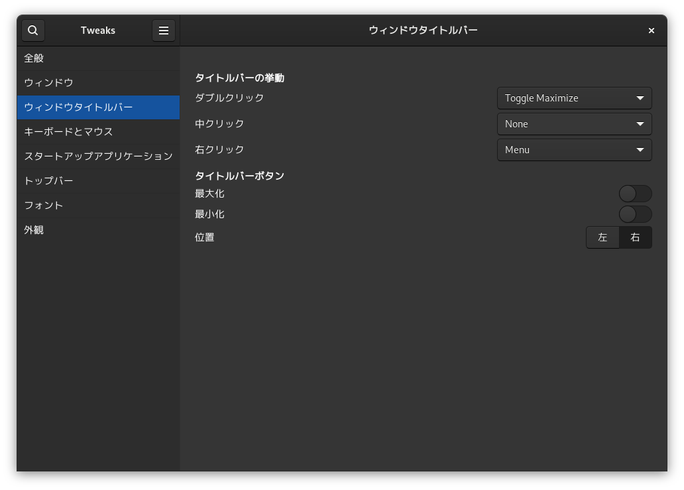The width and height of the screenshot is (684, 490).
Task: Select 左 for titlebar button position
Action: pyautogui.click(x=602, y=237)
